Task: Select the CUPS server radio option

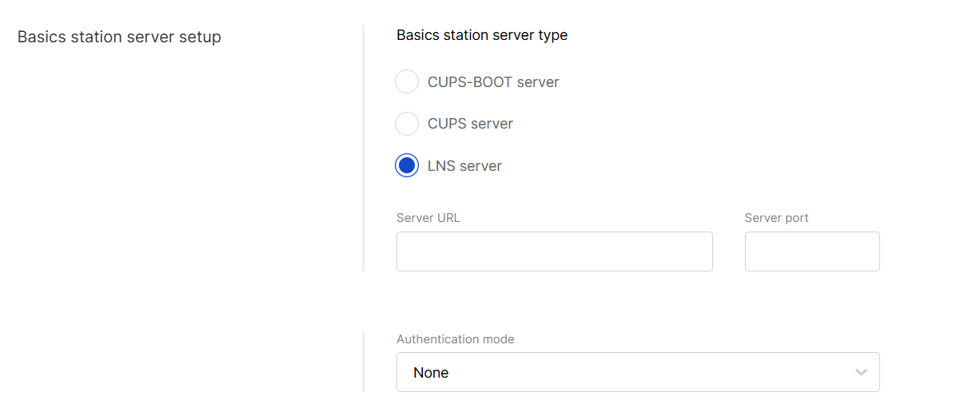Action: pyautogui.click(x=407, y=124)
